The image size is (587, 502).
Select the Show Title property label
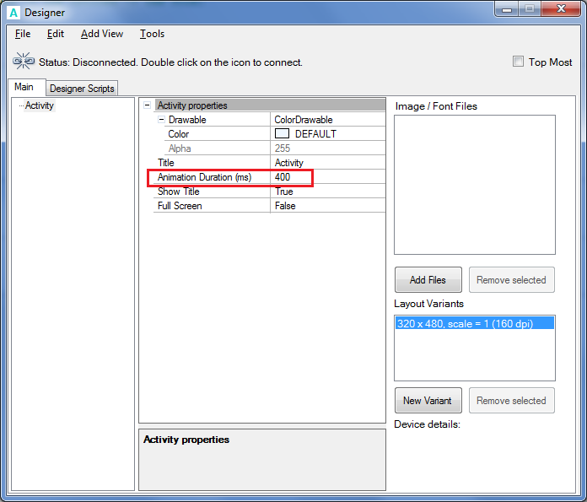tap(179, 192)
